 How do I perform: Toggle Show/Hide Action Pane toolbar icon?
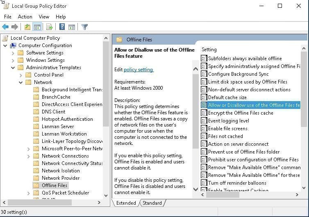click(72, 27)
